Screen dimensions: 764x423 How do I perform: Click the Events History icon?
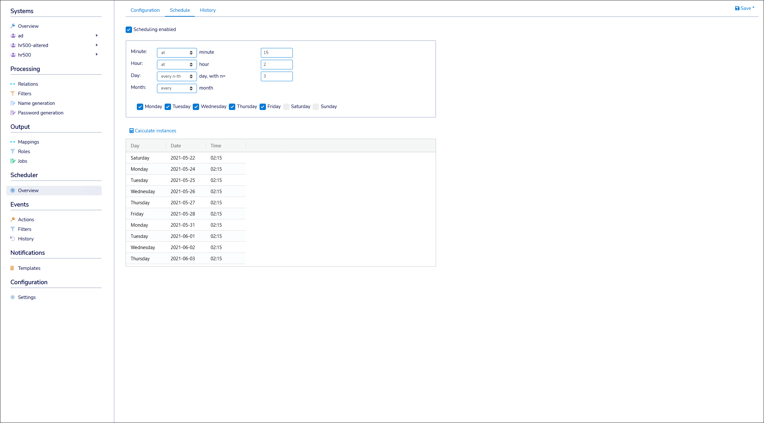(13, 239)
